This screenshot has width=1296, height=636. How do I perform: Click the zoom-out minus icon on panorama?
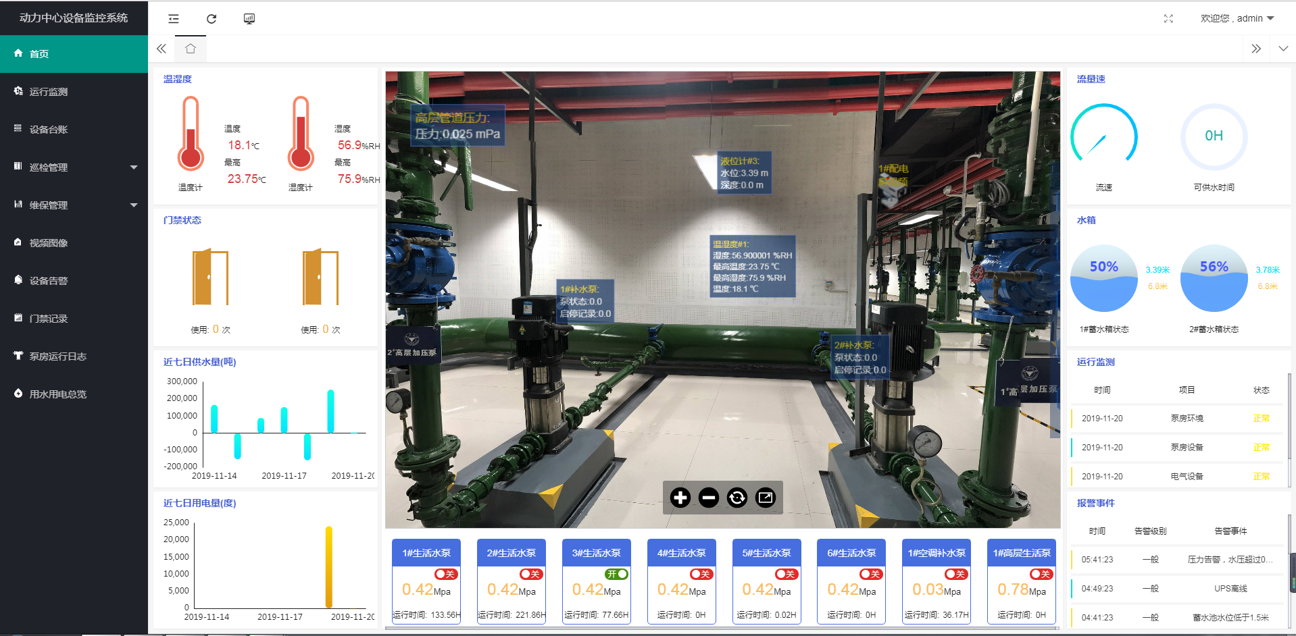708,498
